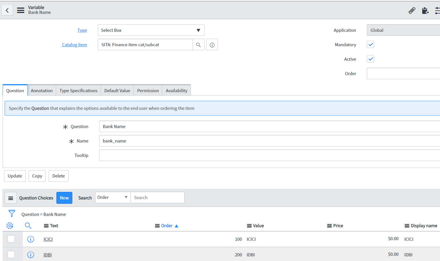
Task: Open the attachments paperclip icon
Action: 412,10
